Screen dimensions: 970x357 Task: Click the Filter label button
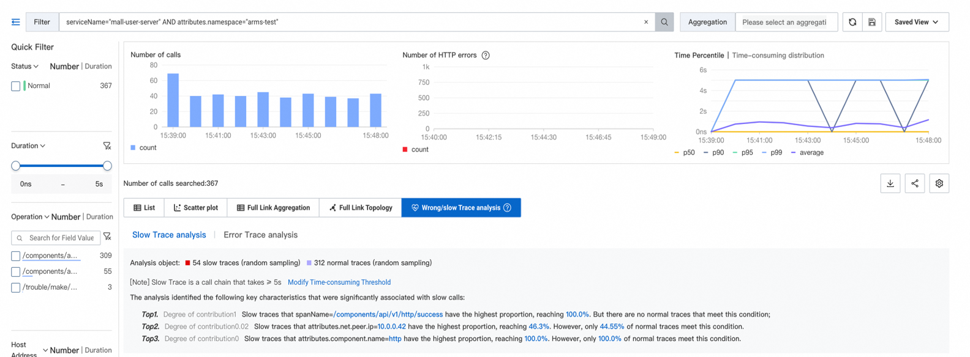(x=42, y=22)
